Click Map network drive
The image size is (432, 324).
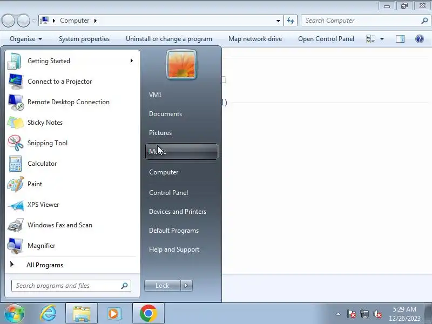click(255, 39)
